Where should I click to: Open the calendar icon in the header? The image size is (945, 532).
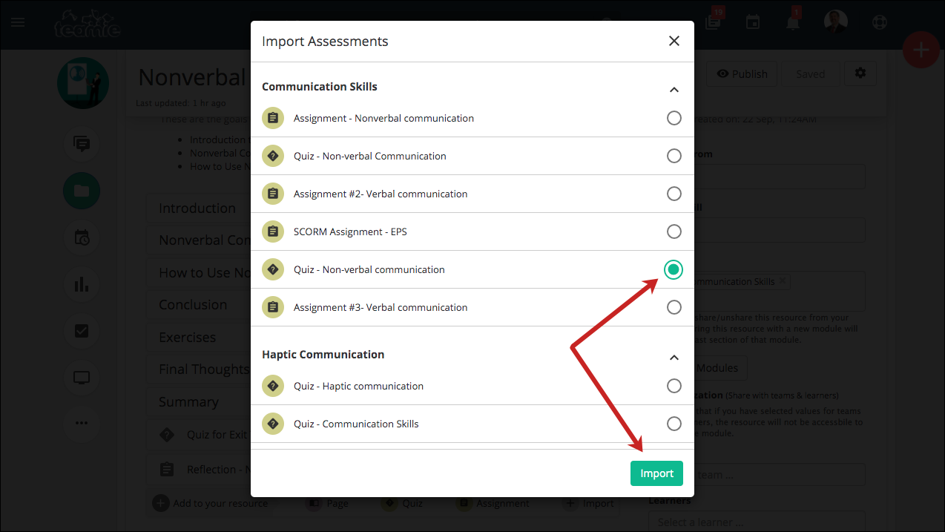[753, 22]
